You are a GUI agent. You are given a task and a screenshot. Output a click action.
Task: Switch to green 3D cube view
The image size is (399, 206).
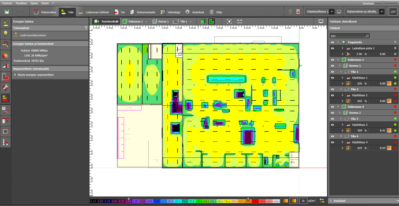203,21
